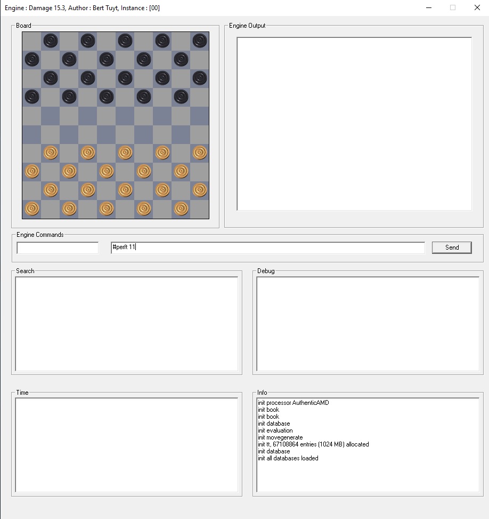Click the 'init all databases loaded' line in Info
489x519 pixels.
pos(288,458)
